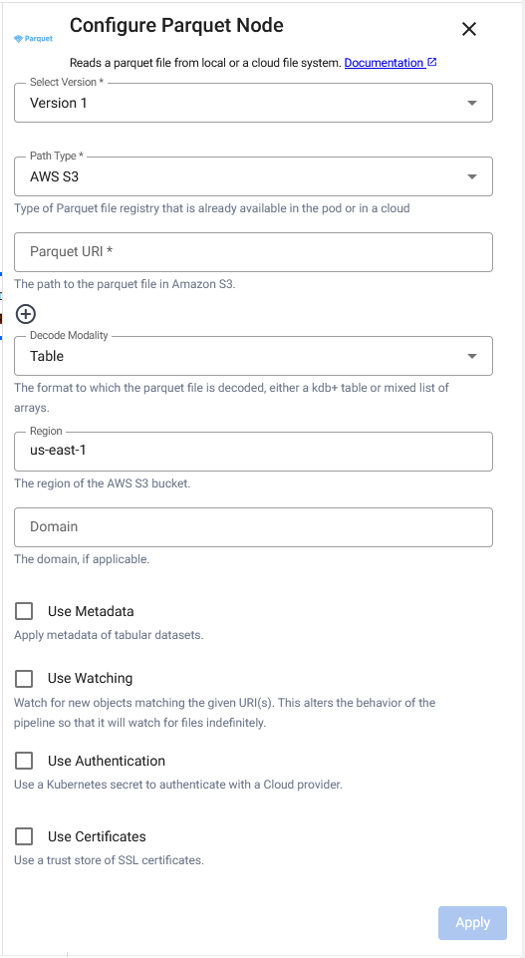Expand the Decode Modality dropdown arrow
Viewport: 525px width, 958px height.
[472, 356]
